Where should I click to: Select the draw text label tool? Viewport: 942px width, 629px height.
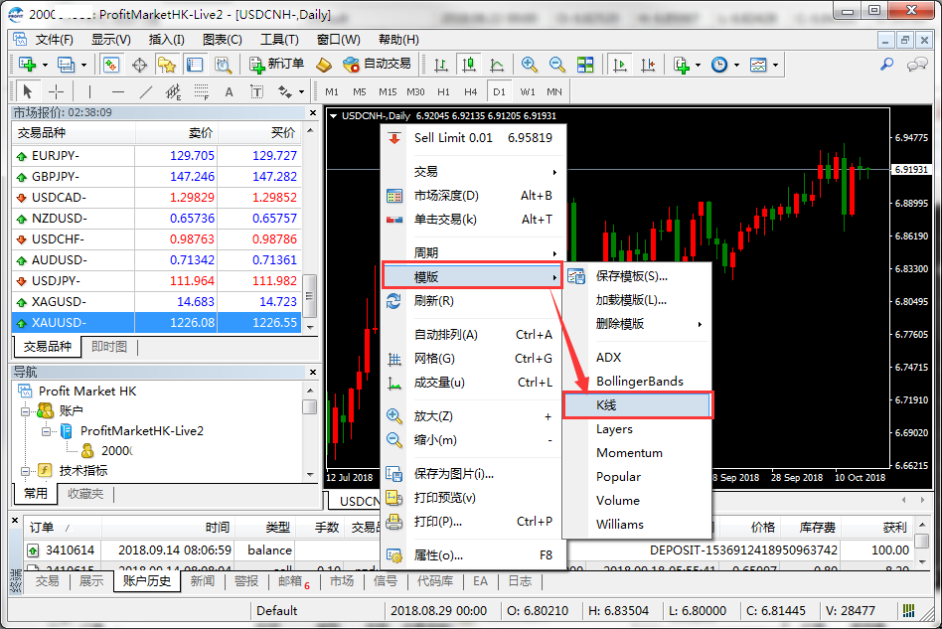(229, 92)
